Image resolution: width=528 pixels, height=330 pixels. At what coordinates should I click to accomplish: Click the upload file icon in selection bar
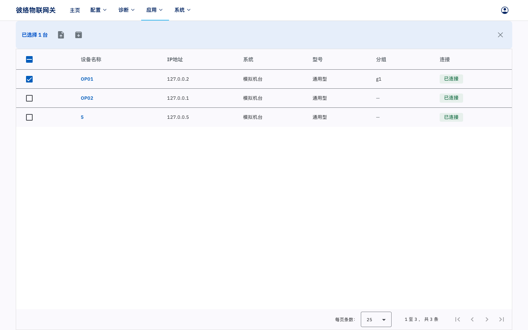point(61,35)
